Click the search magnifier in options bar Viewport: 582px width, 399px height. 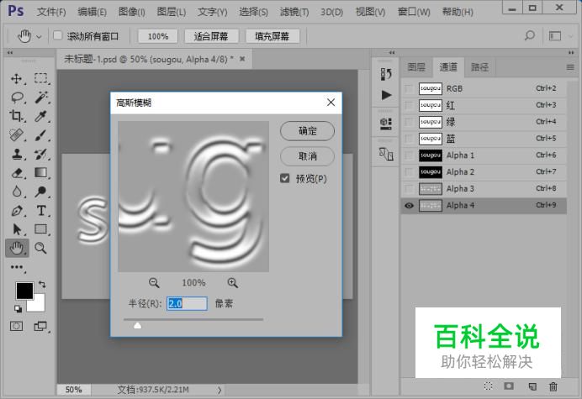click(x=529, y=35)
